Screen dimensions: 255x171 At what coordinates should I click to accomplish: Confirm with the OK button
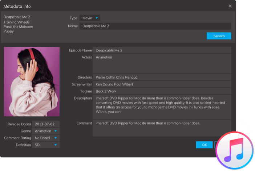click(204, 145)
